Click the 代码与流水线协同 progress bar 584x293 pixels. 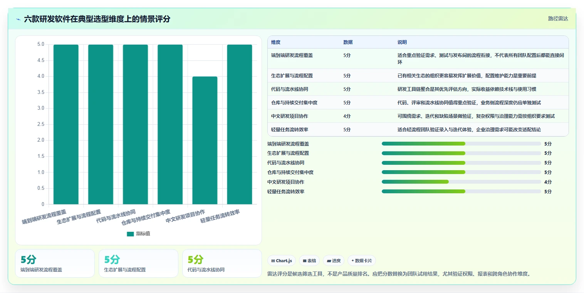tap(461, 163)
